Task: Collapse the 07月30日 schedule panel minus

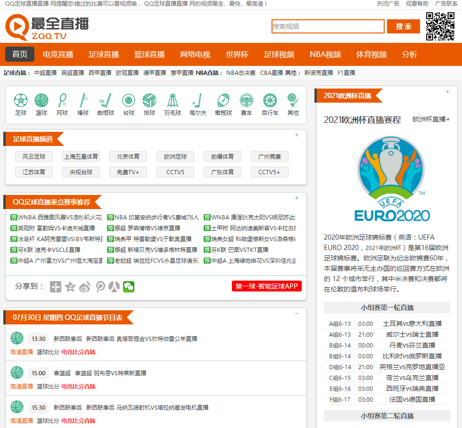Action: click(x=297, y=313)
